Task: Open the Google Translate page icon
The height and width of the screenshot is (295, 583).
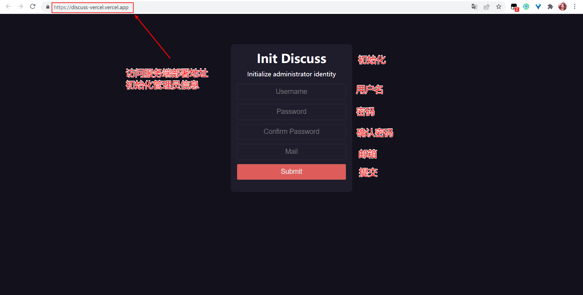Action: [x=474, y=7]
